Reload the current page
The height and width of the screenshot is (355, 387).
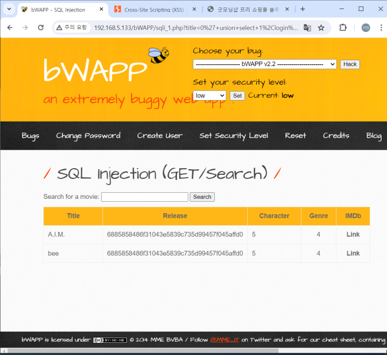(x=41, y=28)
